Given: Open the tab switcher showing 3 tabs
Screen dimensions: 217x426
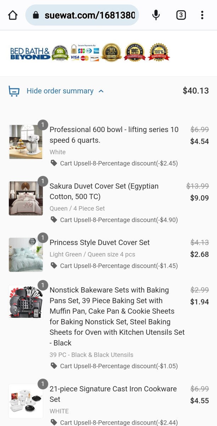Looking at the screenshot, I should click(x=181, y=15).
